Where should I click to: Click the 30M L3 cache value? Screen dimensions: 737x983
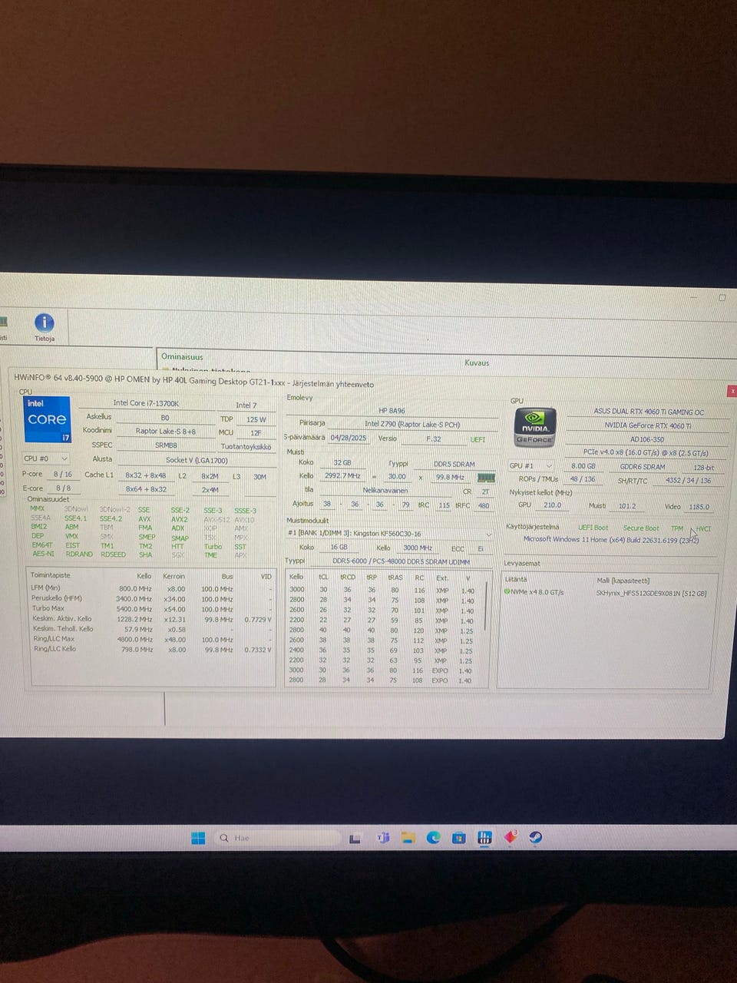(259, 477)
